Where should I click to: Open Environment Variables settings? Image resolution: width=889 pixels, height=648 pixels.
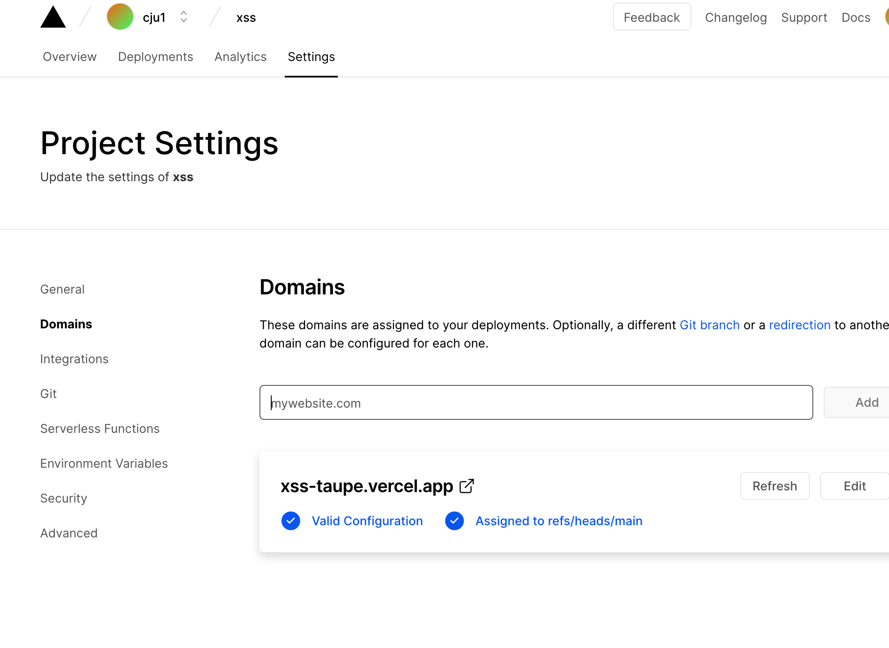point(104,463)
